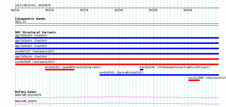Click the 38203k ruler label
Viewport: 226px width, 107px height.
(84, 10)
